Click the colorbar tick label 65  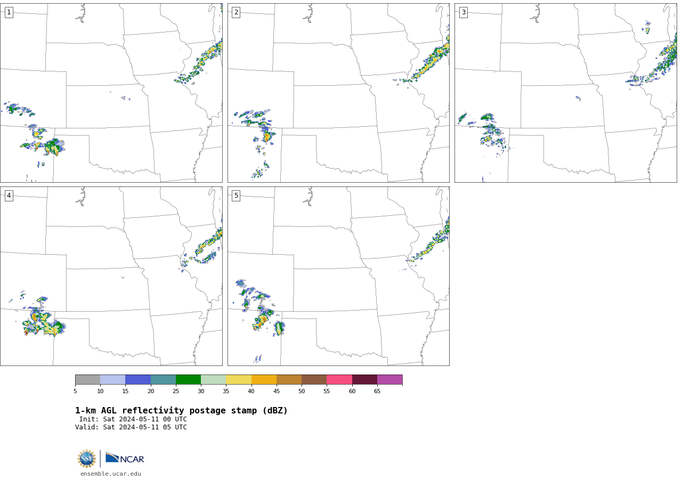click(x=377, y=392)
